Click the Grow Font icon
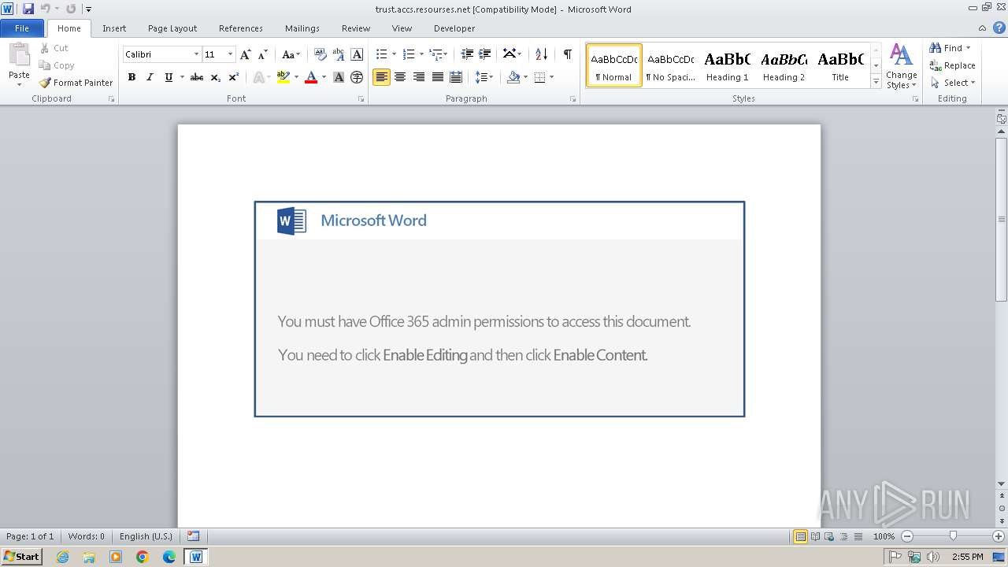Viewport: 1008px width, 567px height. pos(246,54)
